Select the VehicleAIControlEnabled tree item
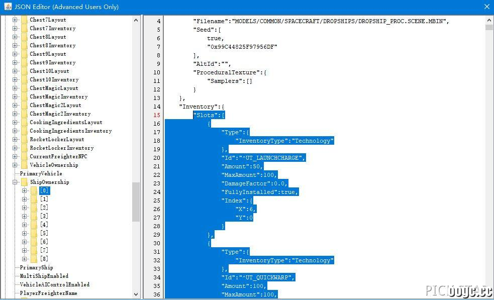The height and width of the screenshot is (300, 494). pos(55,284)
